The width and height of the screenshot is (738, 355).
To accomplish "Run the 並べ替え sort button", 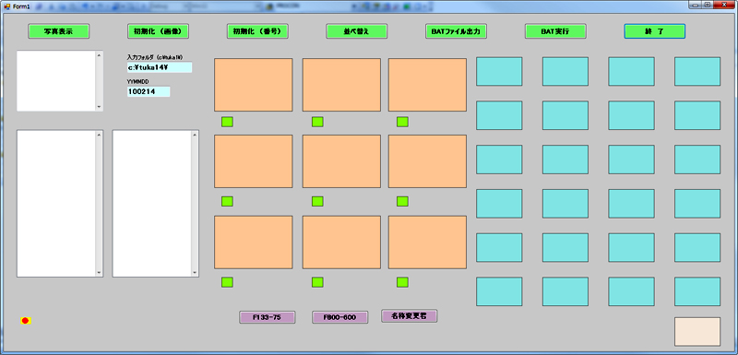I will pyautogui.click(x=357, y=31).
